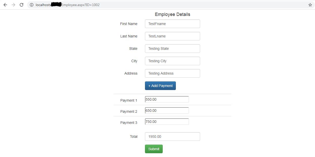This screenshot has height=157, width=315.
Task: Add a new payment row
Action: [x=160, y=86]
